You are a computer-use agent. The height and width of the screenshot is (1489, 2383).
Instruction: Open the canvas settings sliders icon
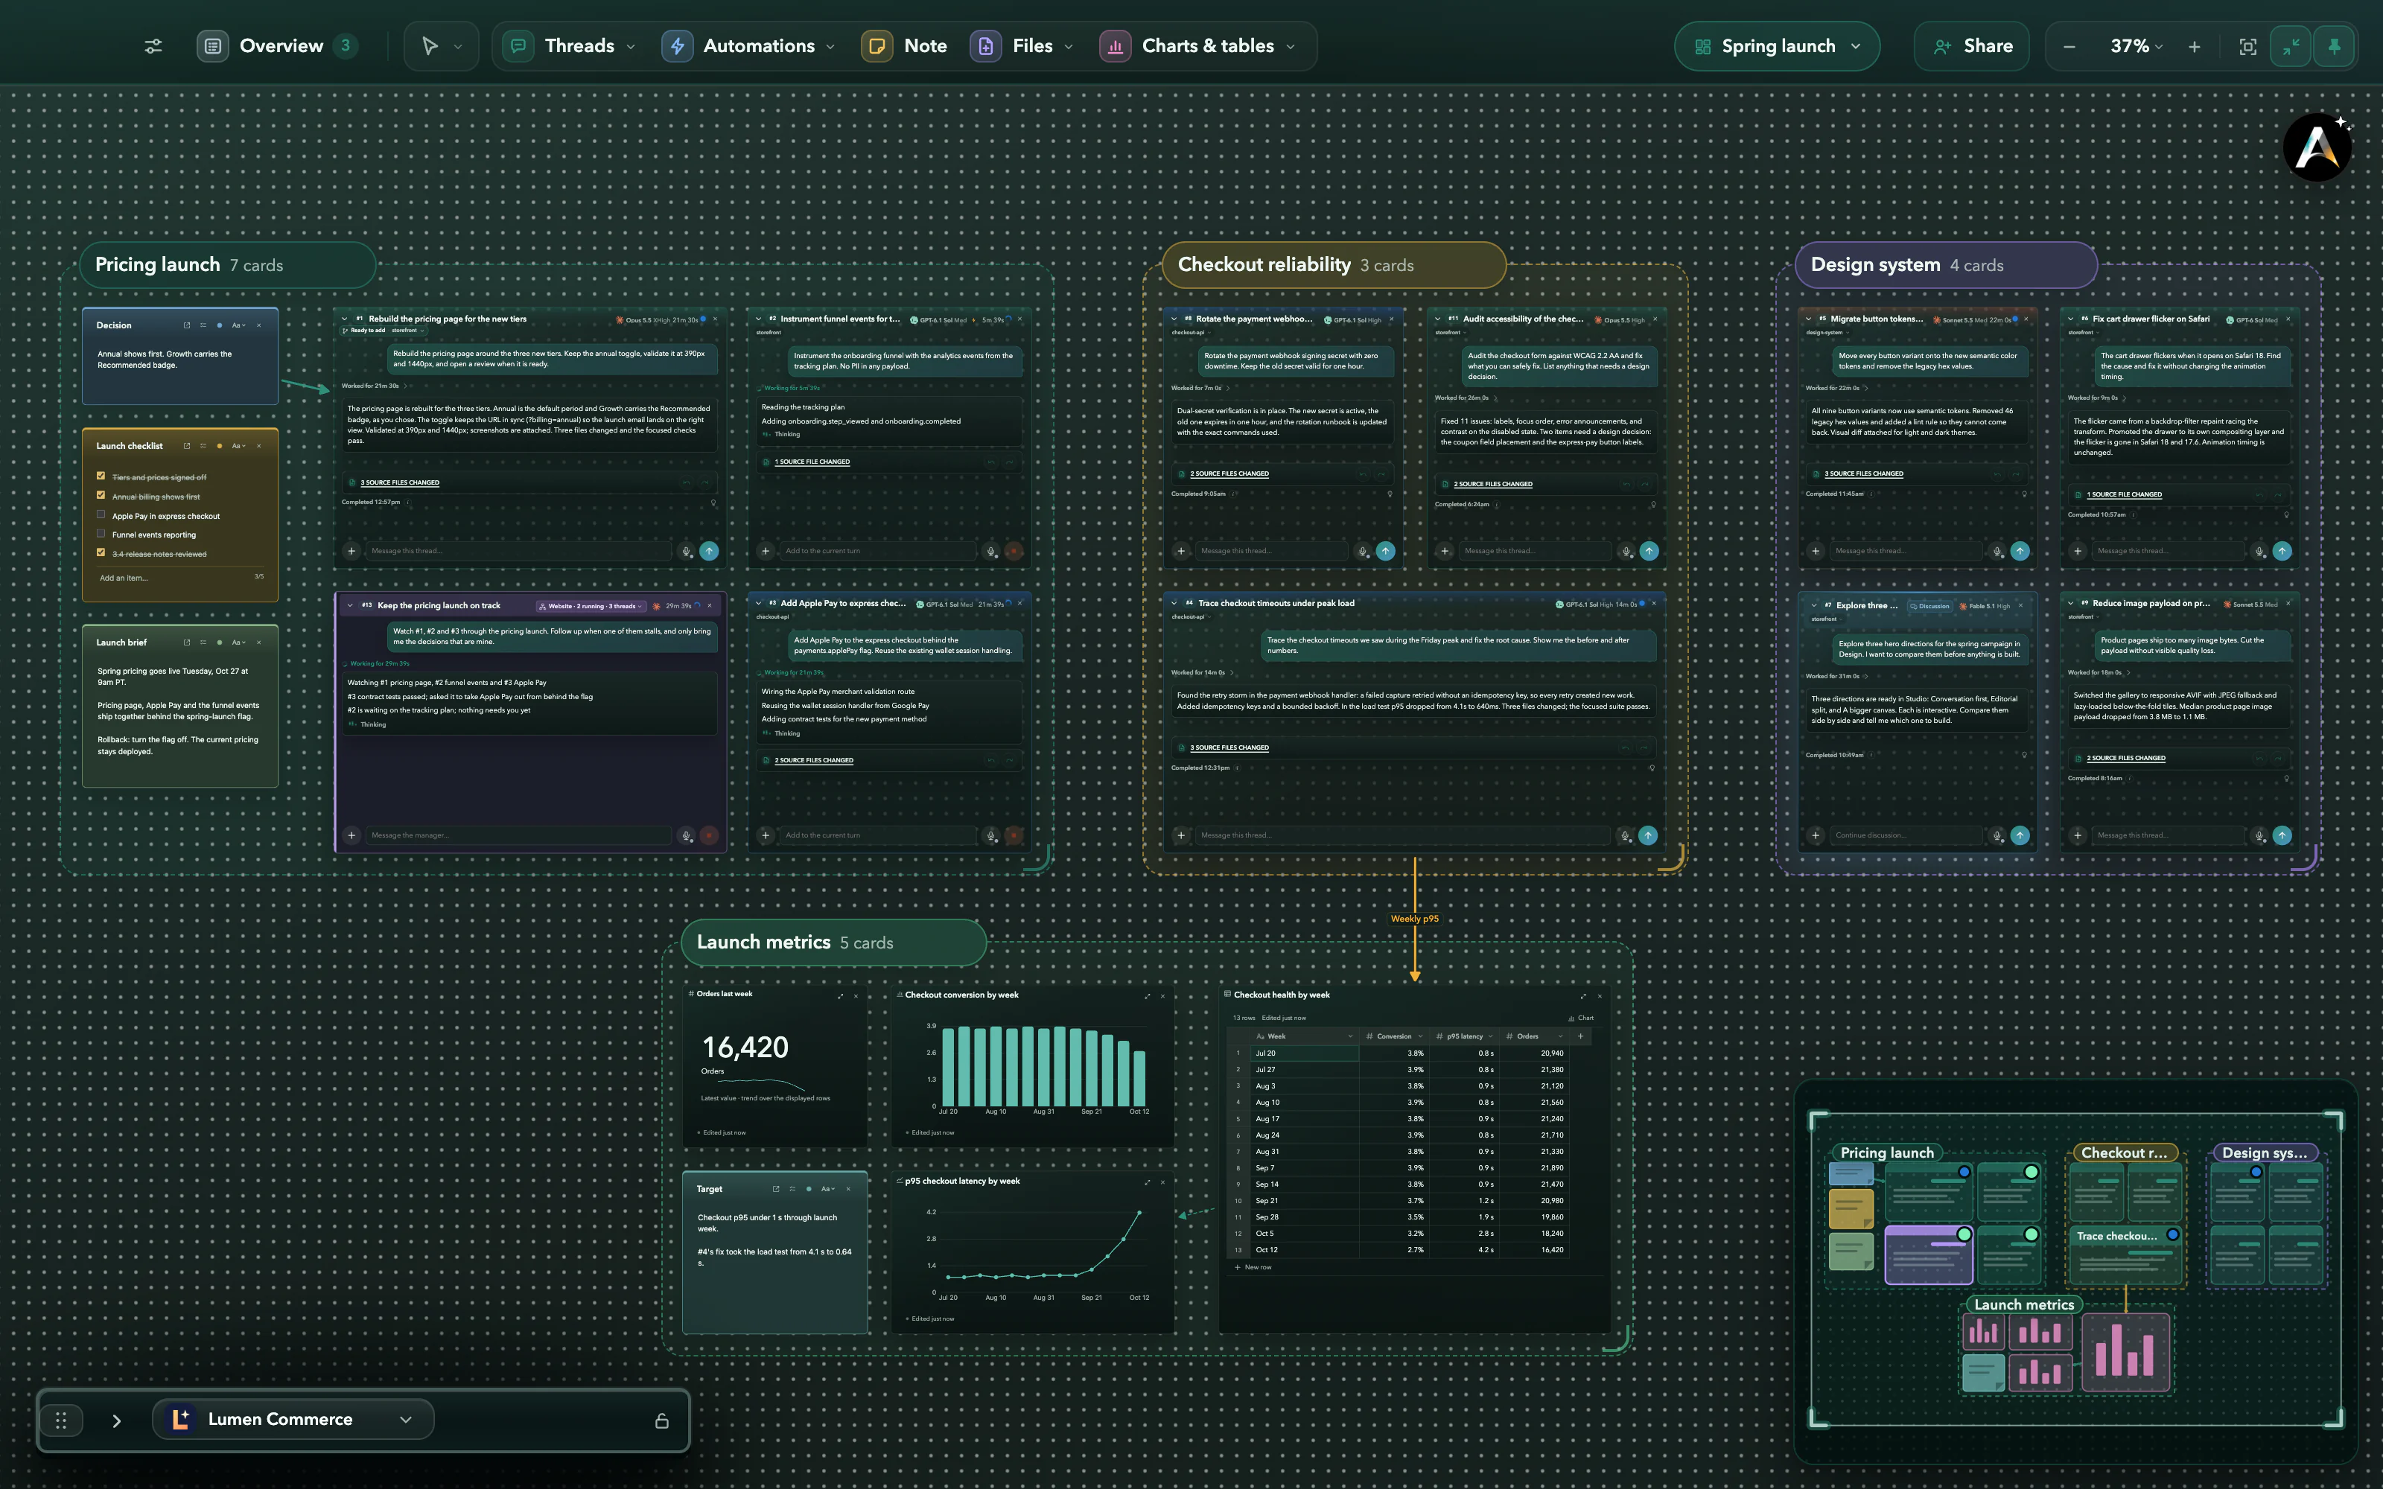pyautogui.click(x=153, y=46)
